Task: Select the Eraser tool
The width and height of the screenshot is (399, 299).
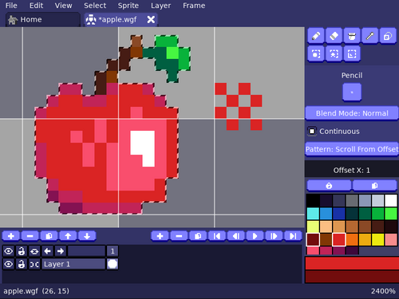Action: coord(334,36)
